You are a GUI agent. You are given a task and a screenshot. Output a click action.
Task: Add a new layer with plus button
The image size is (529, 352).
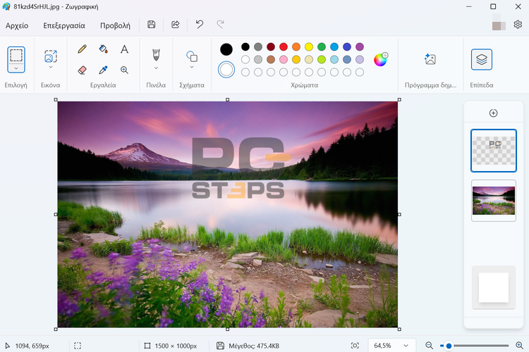point(493,113)
